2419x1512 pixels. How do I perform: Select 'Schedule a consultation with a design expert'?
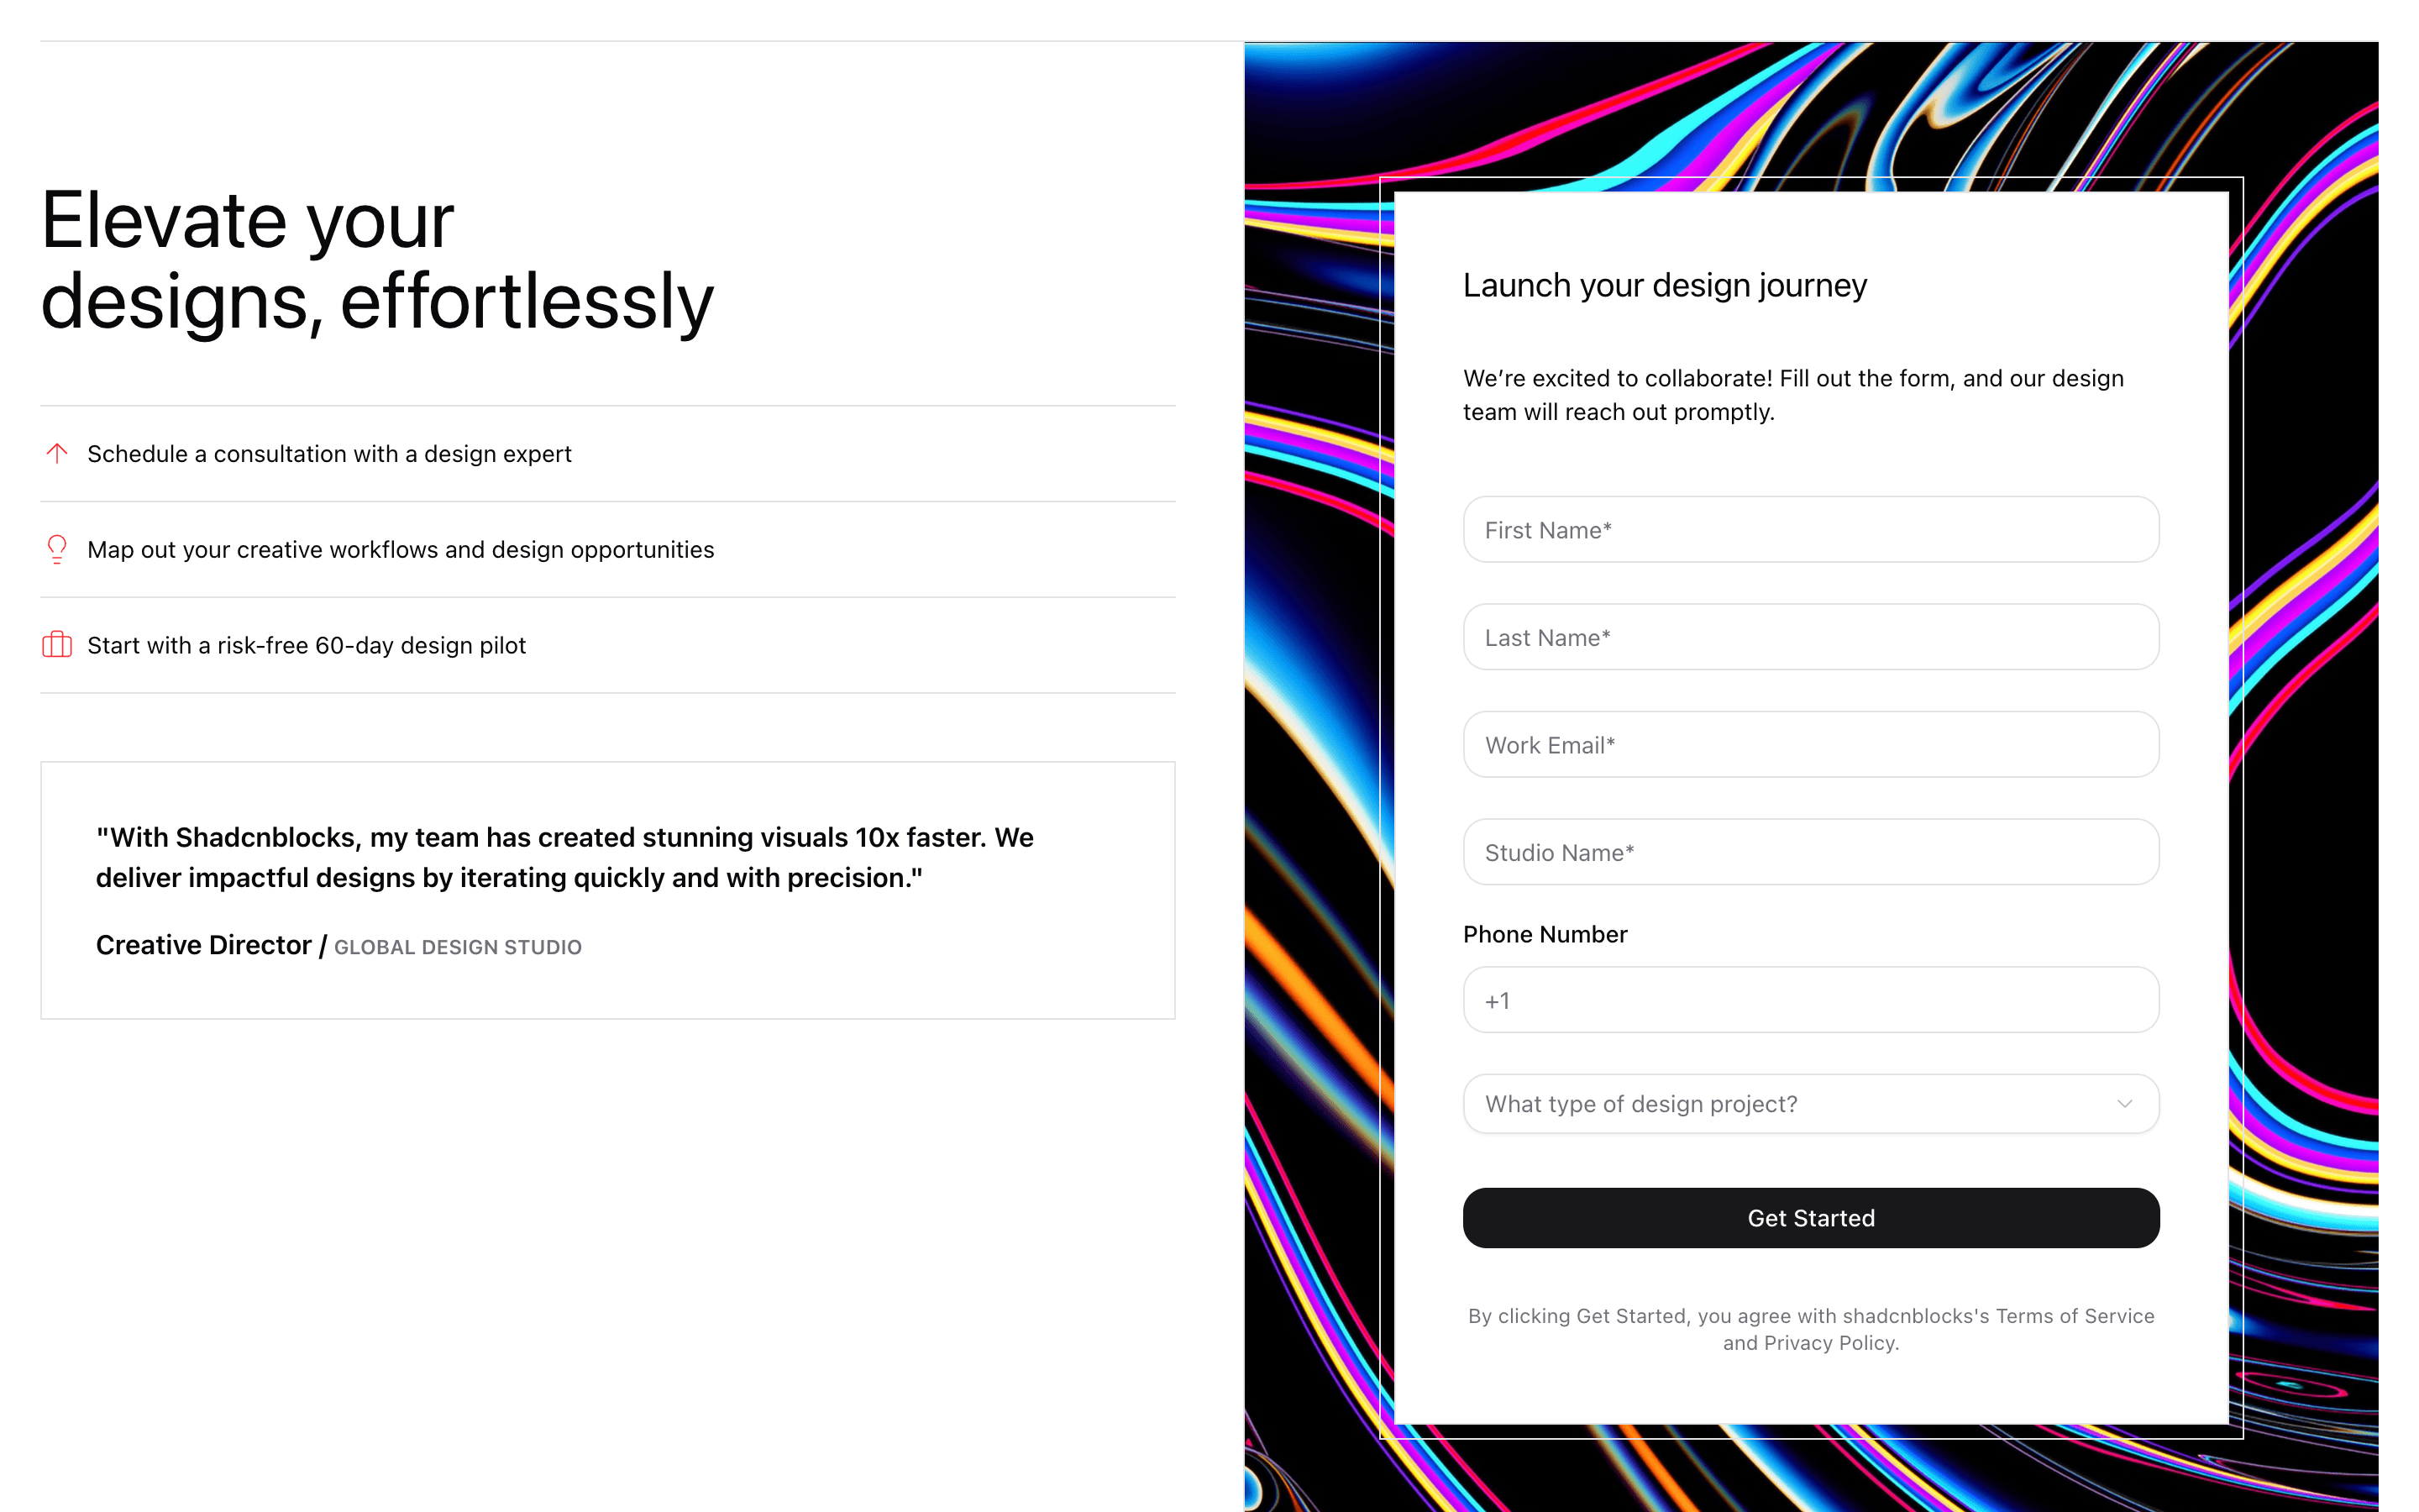click(329, 454)
